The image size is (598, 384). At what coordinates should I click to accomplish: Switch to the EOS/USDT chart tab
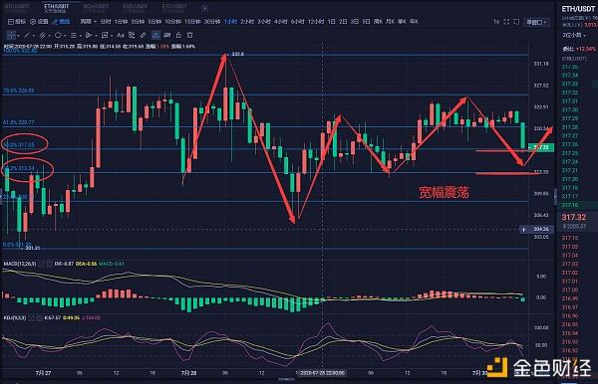click(x=135, y=8)
